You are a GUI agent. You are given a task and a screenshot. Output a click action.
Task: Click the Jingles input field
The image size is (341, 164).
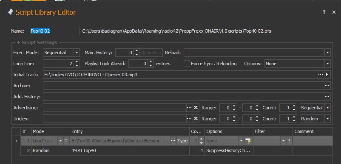[x=115, y=119]
